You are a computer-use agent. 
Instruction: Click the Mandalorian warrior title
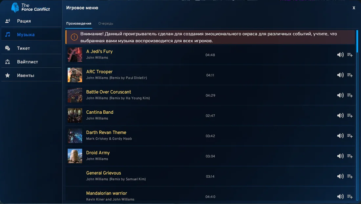107,193
